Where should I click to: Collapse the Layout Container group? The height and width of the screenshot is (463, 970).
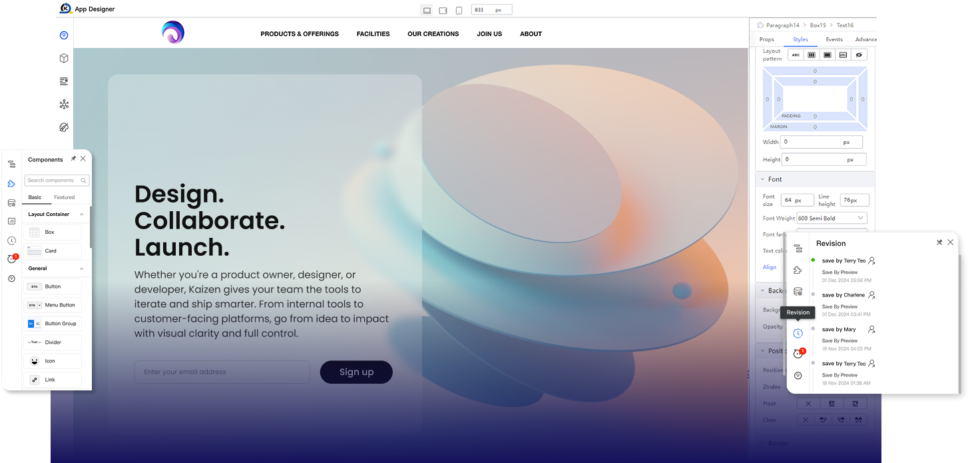(x=82, y=215)
